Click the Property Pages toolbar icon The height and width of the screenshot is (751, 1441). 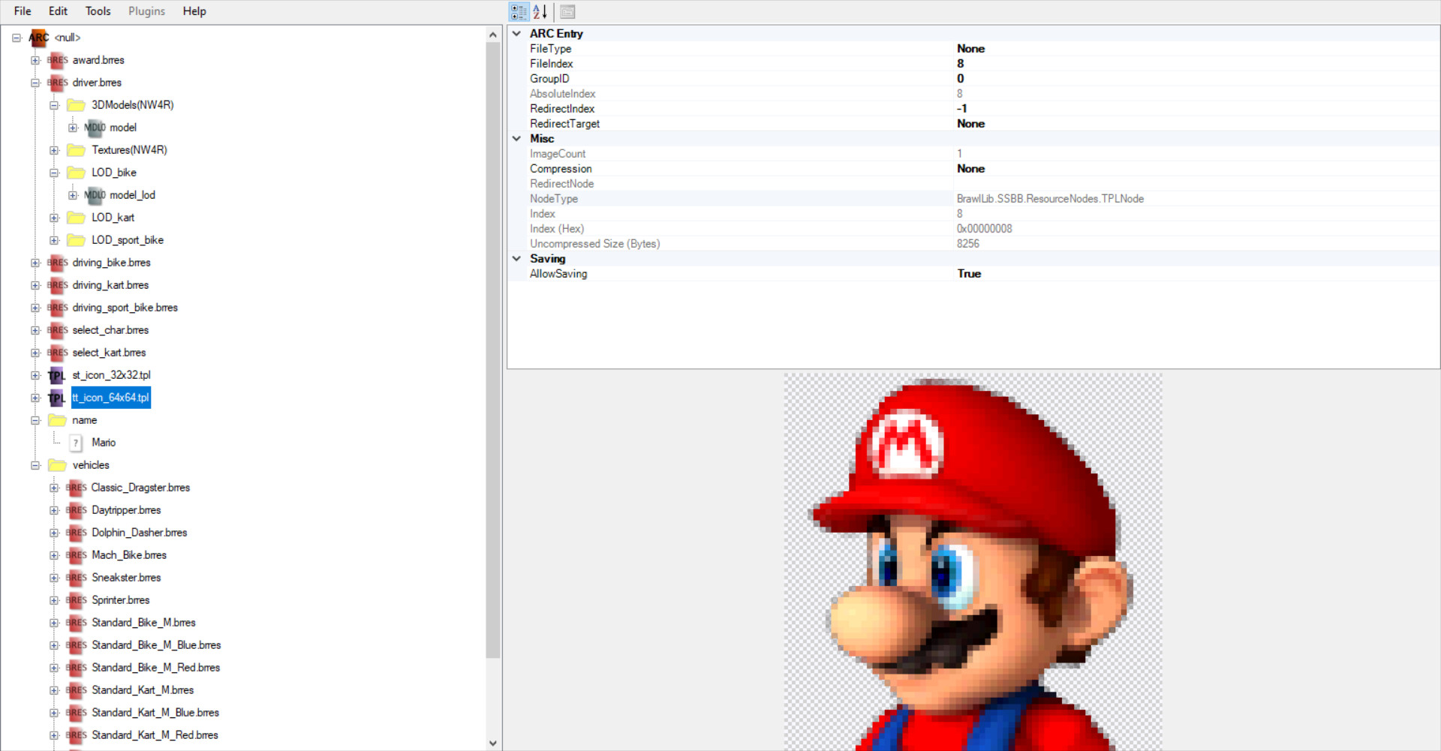point(567,11)
